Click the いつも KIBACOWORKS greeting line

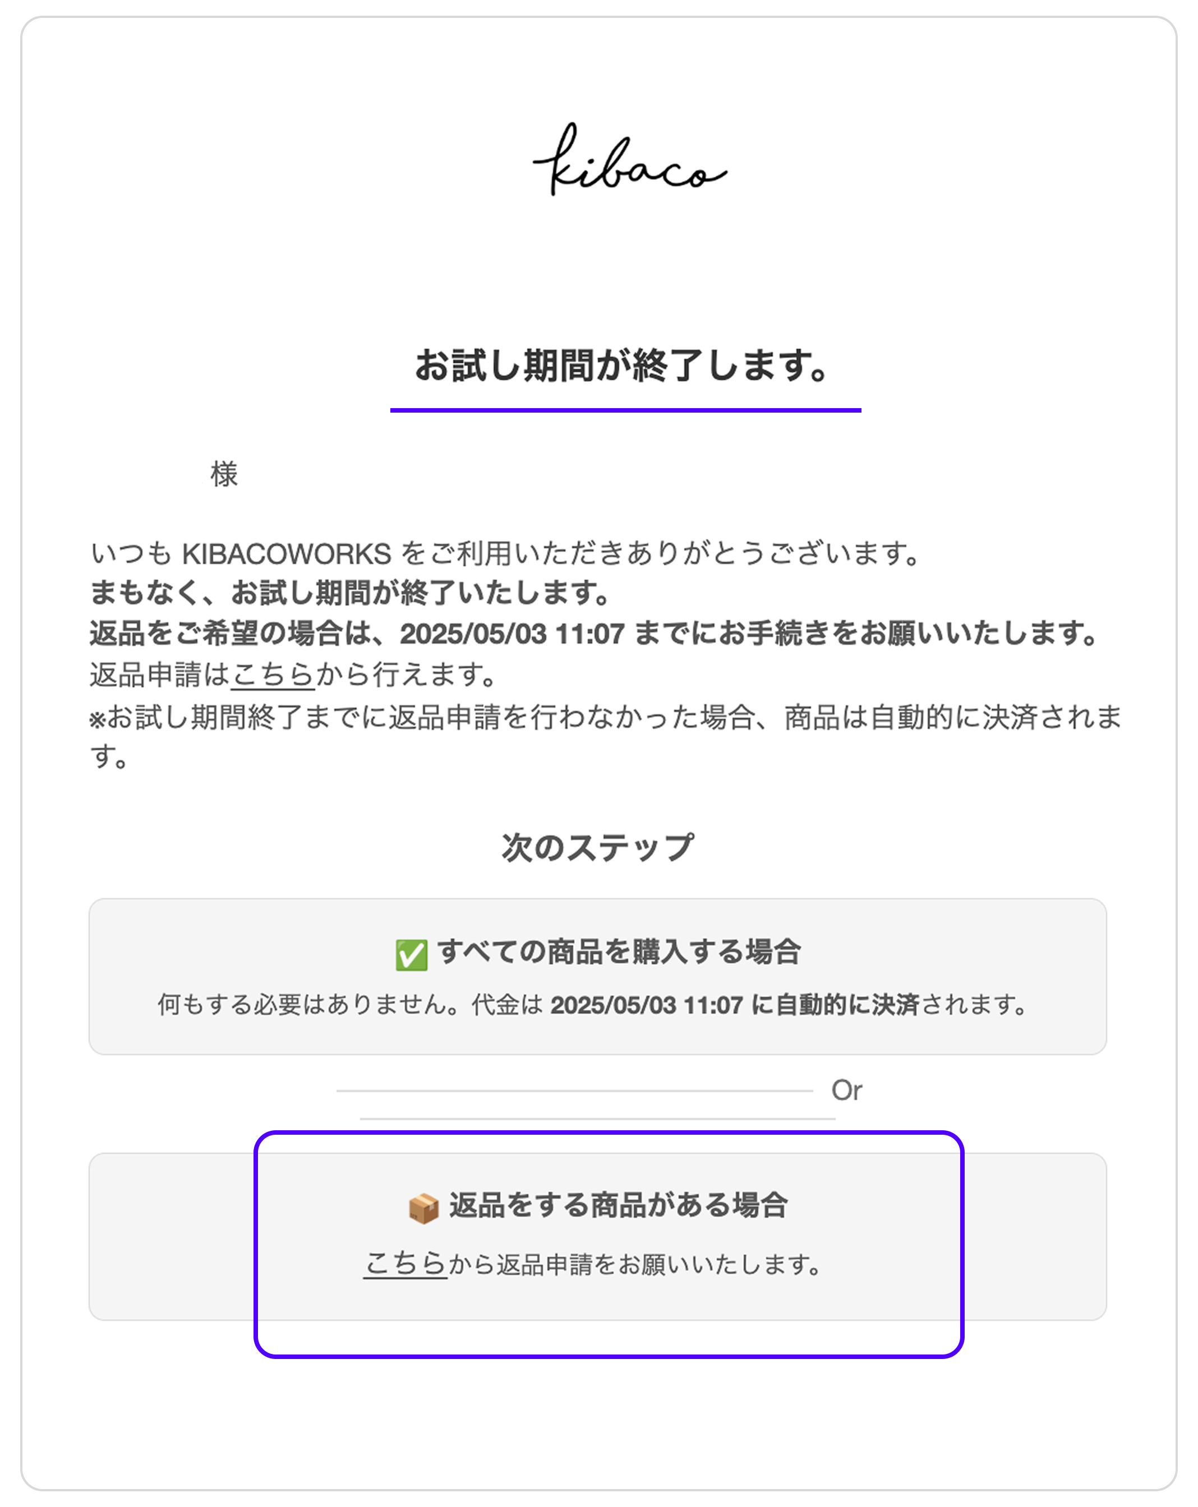click(505, 553)
